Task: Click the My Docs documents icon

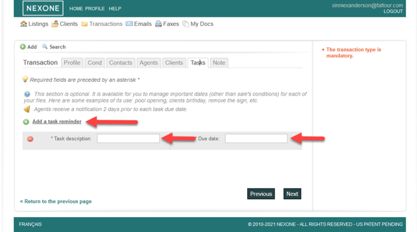Action: (185, 24)
